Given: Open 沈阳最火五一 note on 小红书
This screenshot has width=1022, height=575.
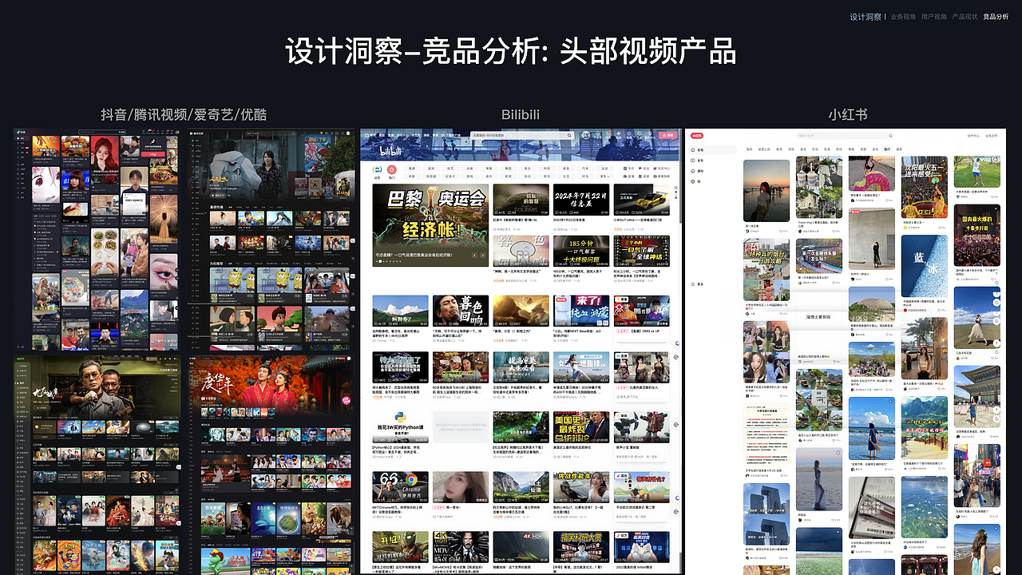Looking at the screenshot, I should [x=925, y=187].
